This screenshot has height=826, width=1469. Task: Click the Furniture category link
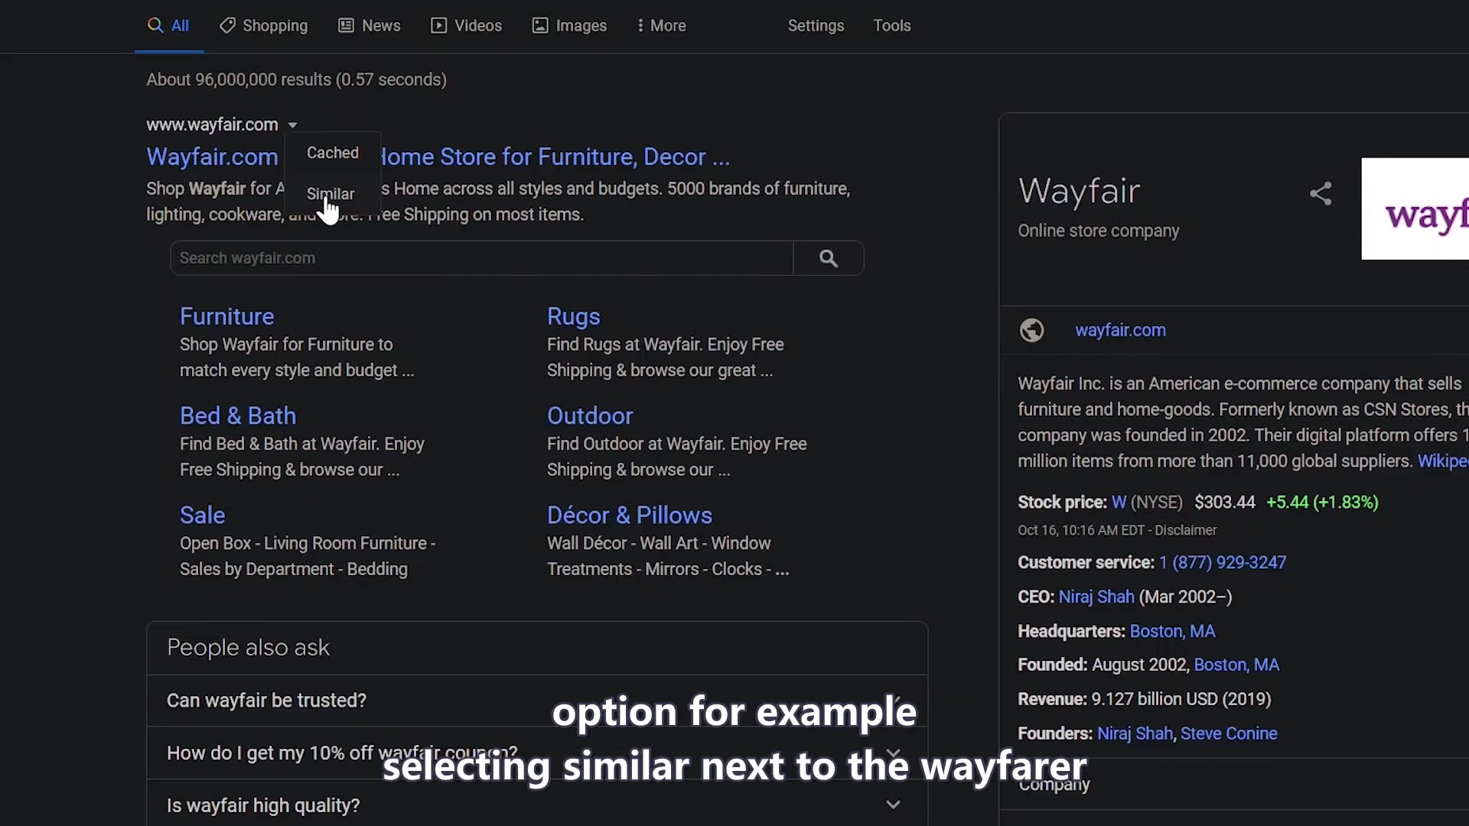226,316
